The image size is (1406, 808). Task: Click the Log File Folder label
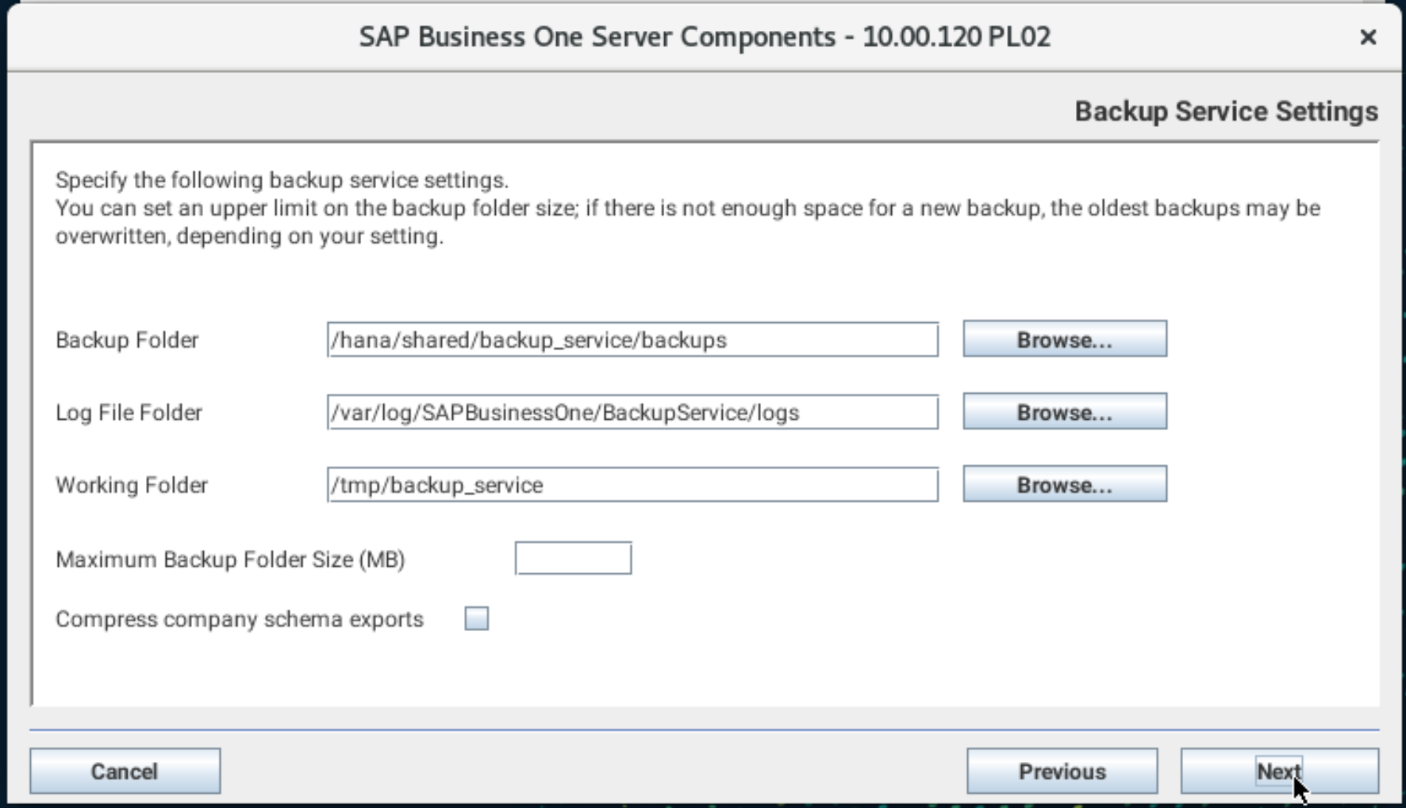129,413
